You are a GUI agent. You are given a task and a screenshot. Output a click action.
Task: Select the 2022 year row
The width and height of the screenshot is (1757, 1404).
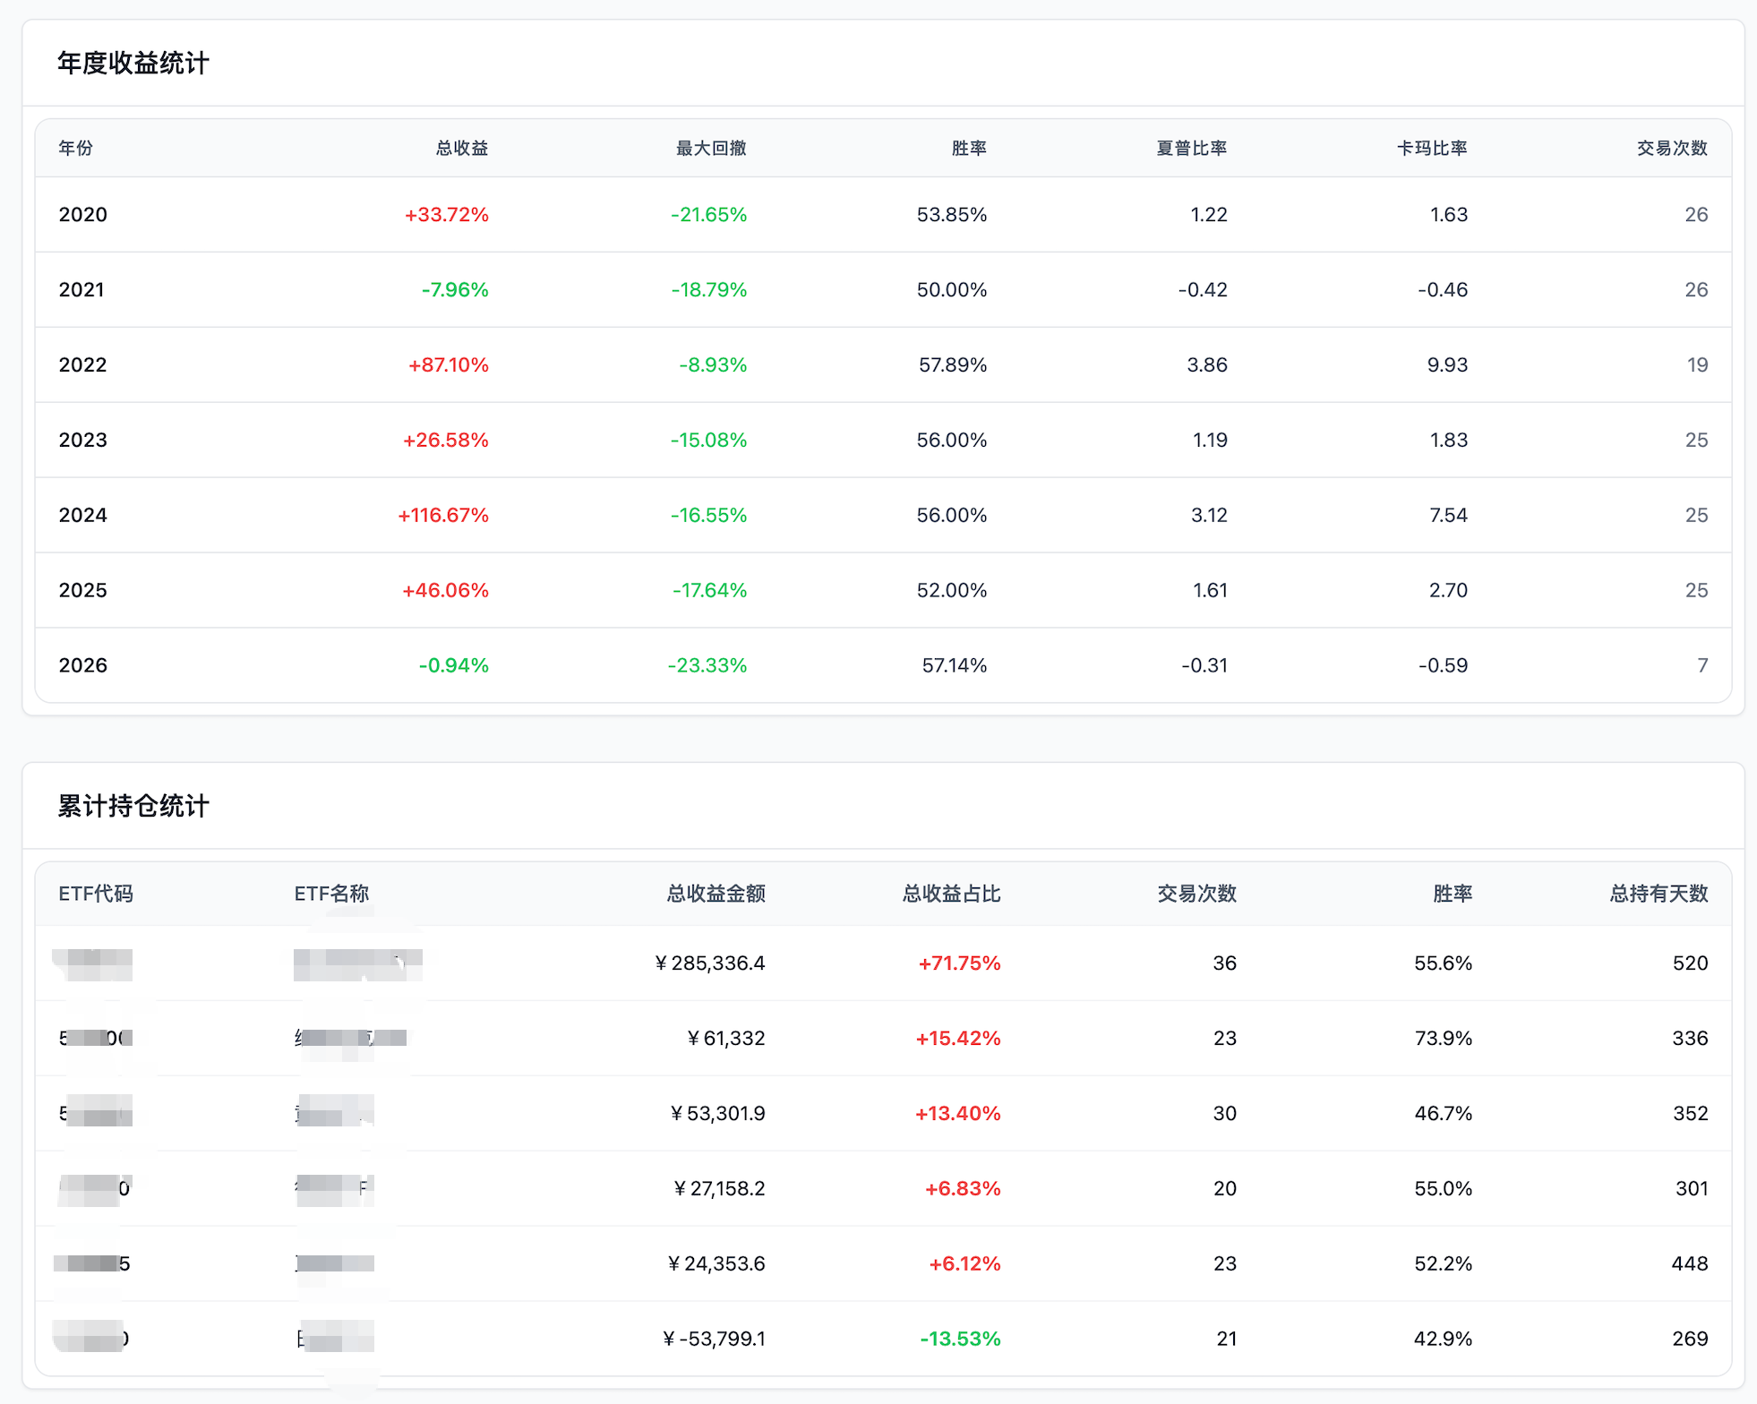pyautogui.click(x=82, y=365)
